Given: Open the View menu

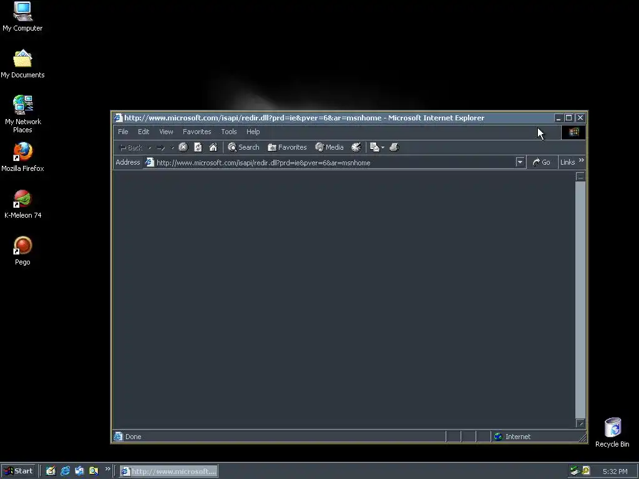Looking at the screenshot, I should coord(166,132).
